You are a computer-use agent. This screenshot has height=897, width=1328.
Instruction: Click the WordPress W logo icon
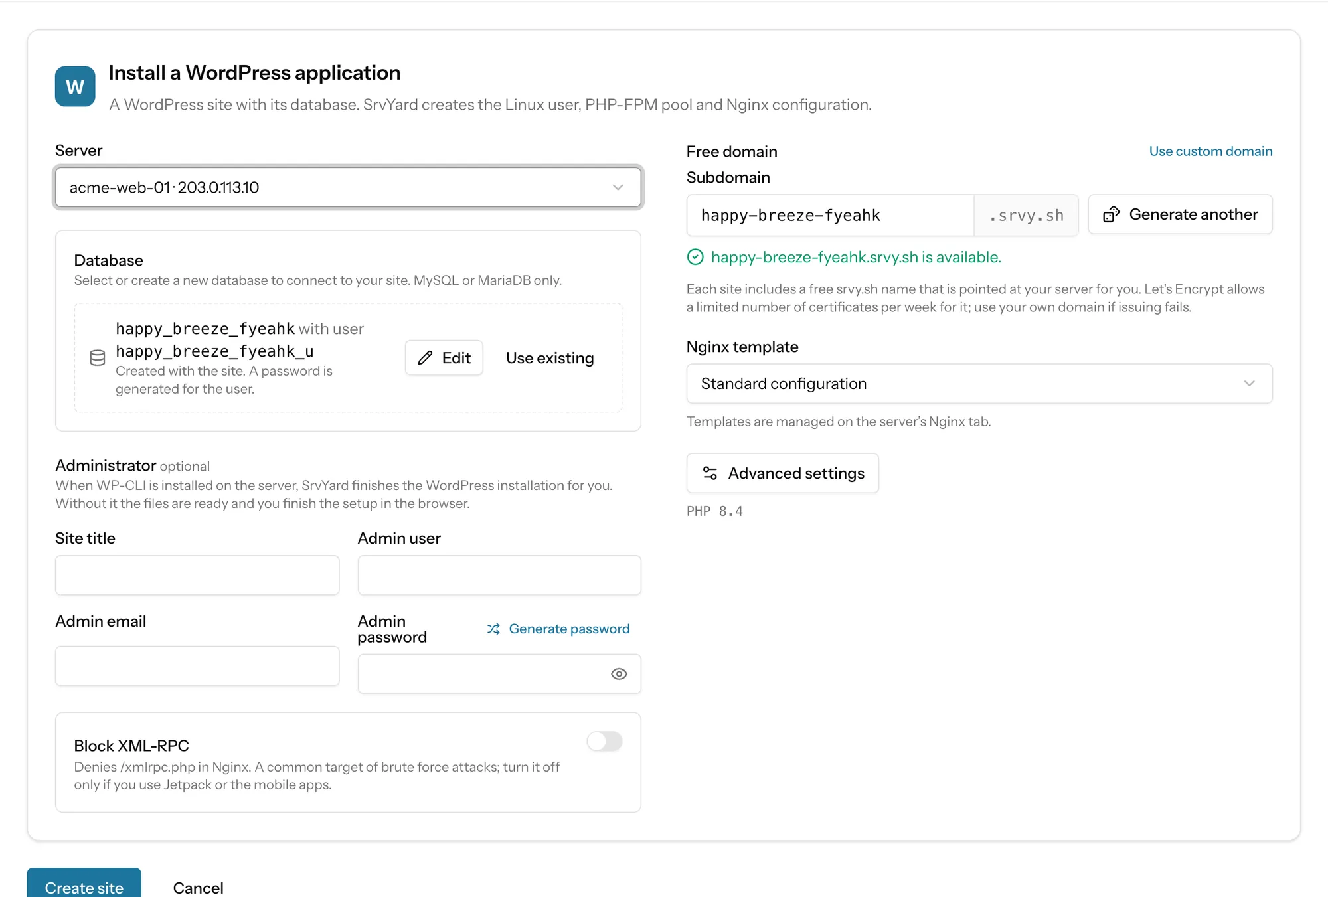(75, 86)
